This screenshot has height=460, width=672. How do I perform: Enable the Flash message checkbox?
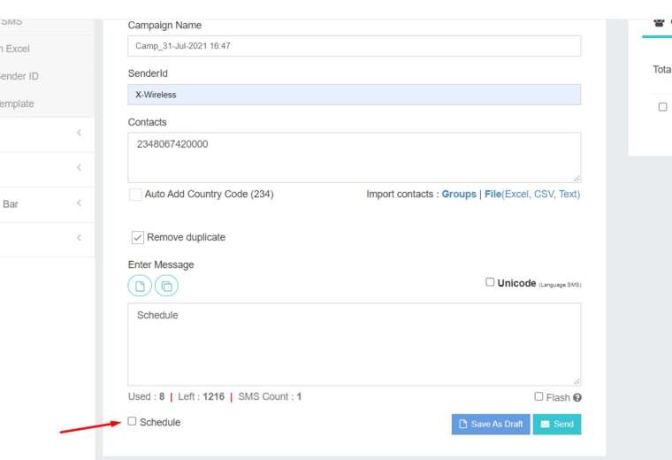538,396
